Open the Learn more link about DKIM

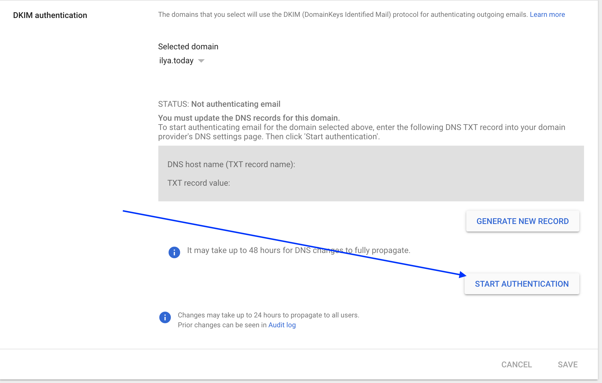547,14
